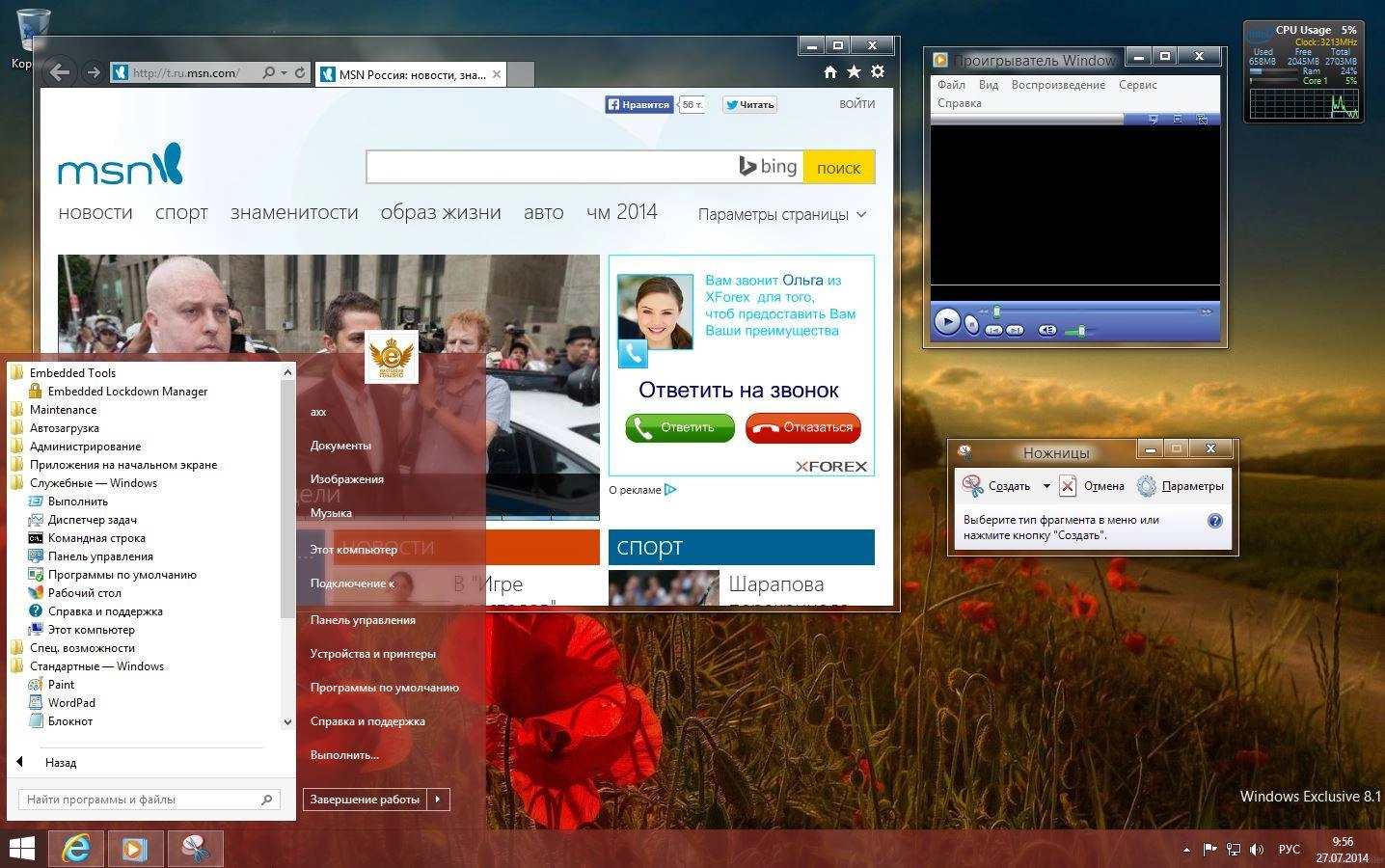Open Диспетчер задач from programs list
Image resolution: width=1385 pixels, height=868 pixels.
tap(83, 520)
